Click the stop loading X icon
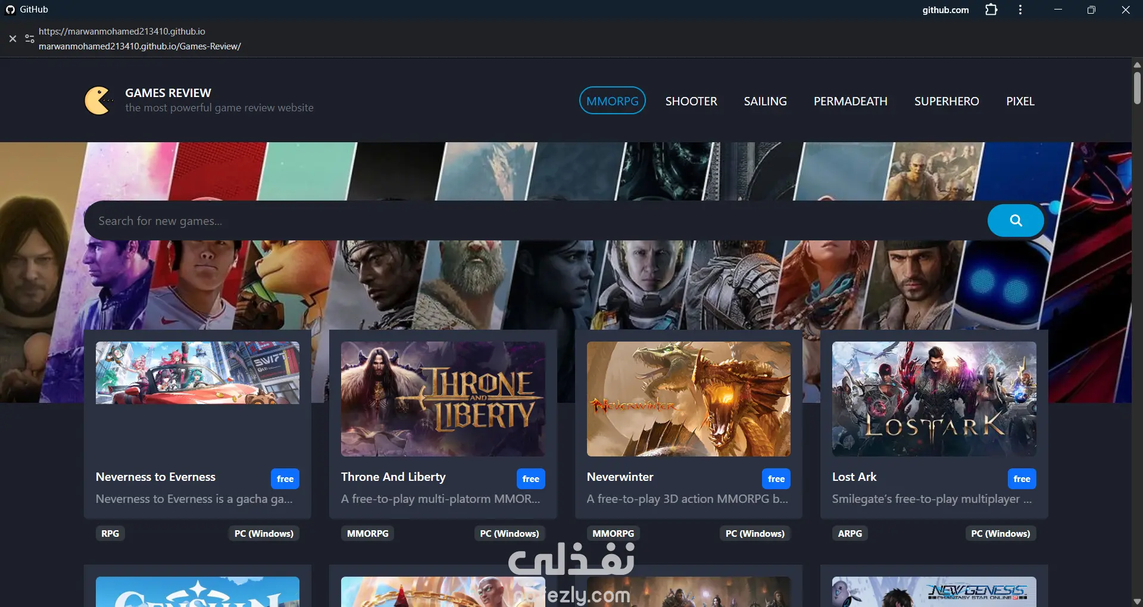Viewport: 1143px width, 607px height. coord(13,39)
